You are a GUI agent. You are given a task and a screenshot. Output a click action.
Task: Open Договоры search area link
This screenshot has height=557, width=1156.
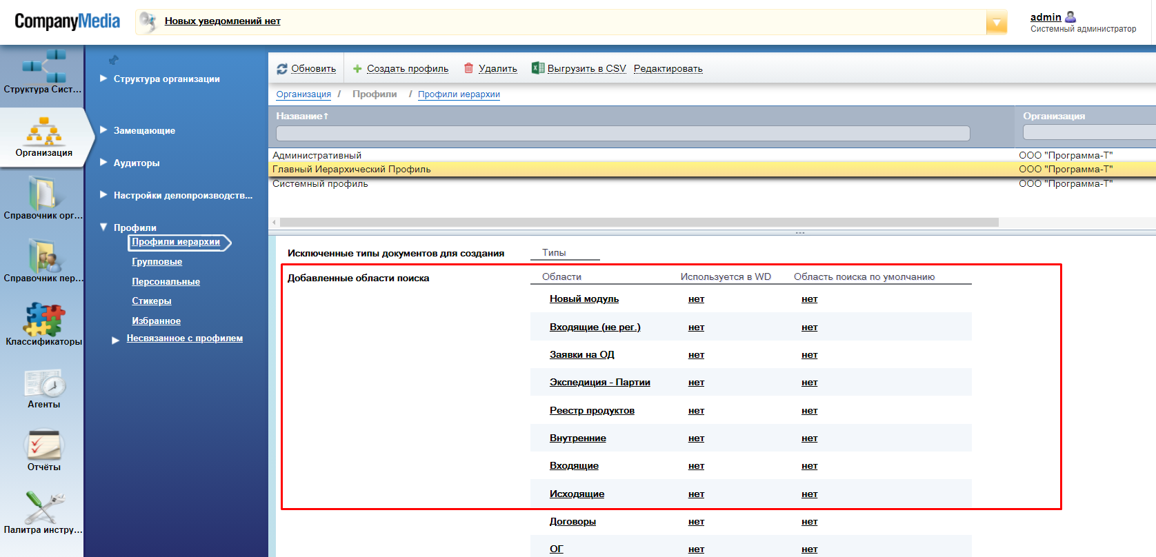(572, 522)
